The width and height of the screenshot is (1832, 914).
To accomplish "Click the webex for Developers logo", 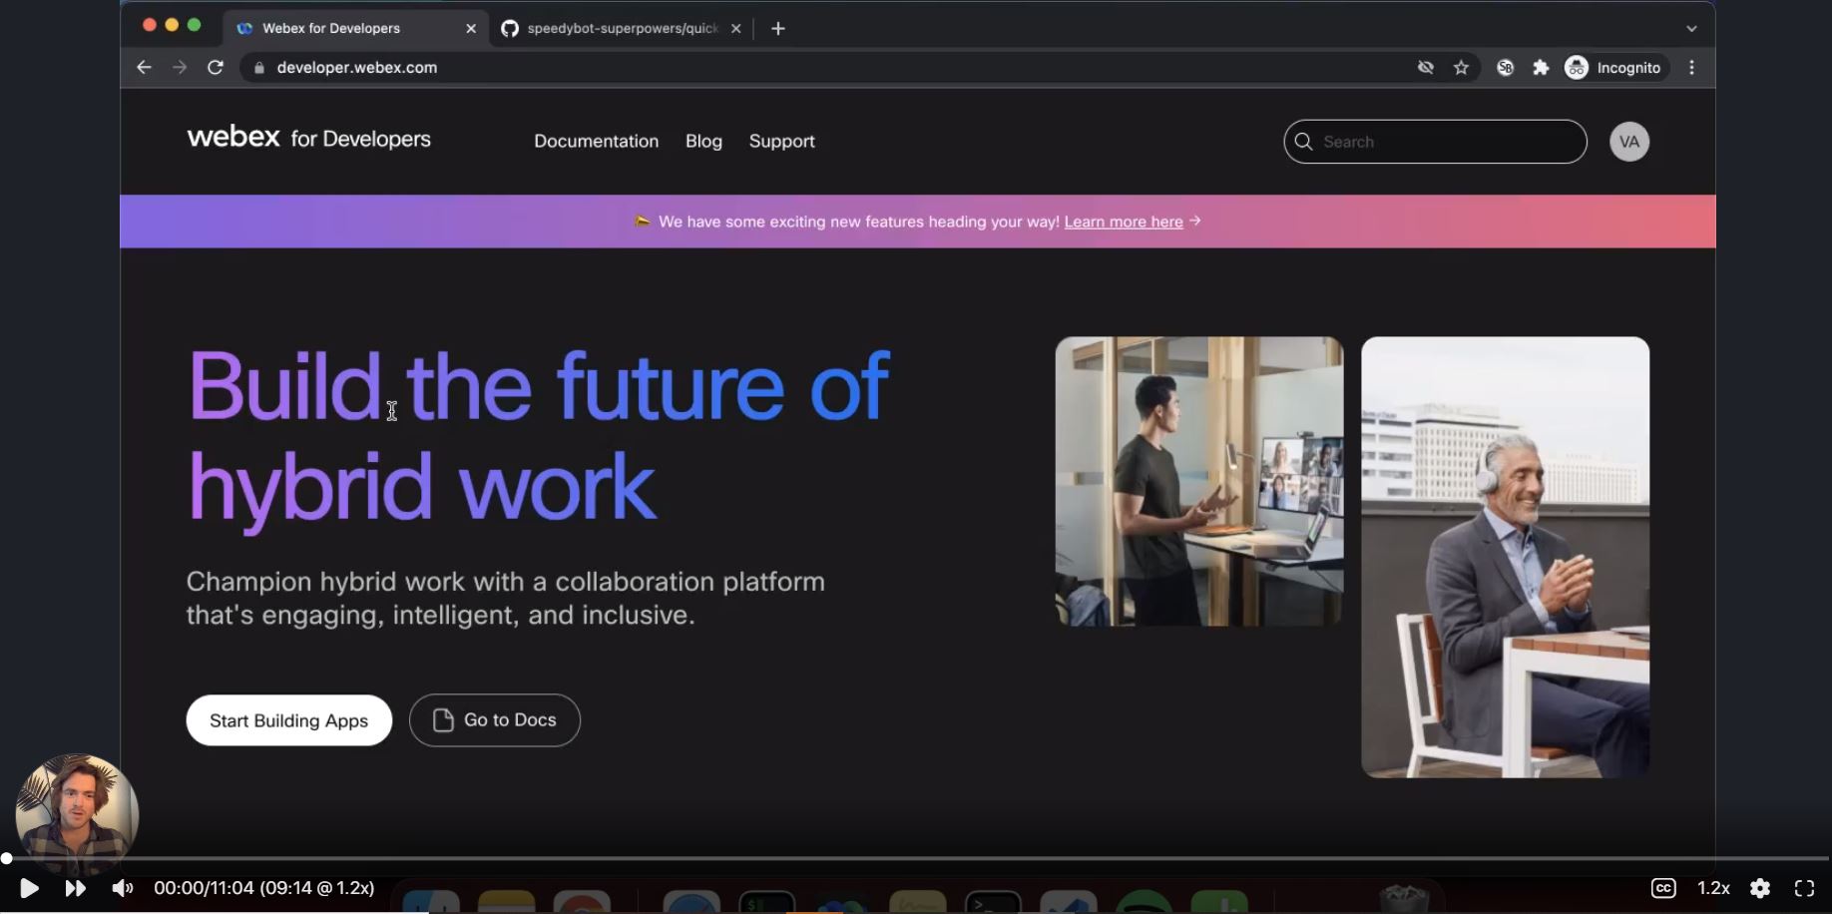I will tap(309, 138).
